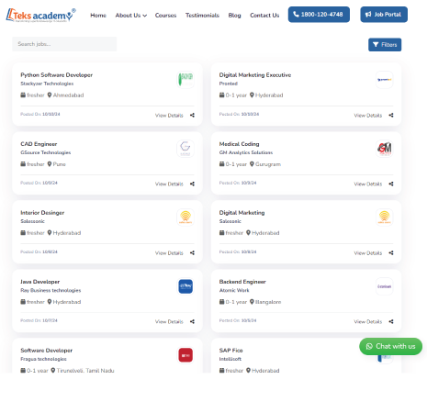Click the Atomic Work company name
The height and width of the screenshot is (413, 427).
(234, 290)
